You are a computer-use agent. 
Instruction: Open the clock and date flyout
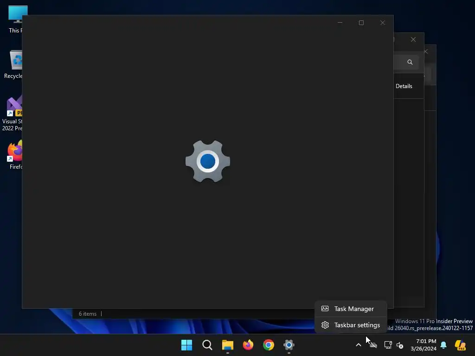(424, 345)
